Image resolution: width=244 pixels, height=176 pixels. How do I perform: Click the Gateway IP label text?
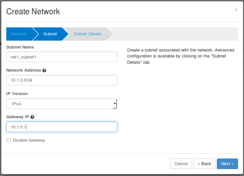(18, 117)
